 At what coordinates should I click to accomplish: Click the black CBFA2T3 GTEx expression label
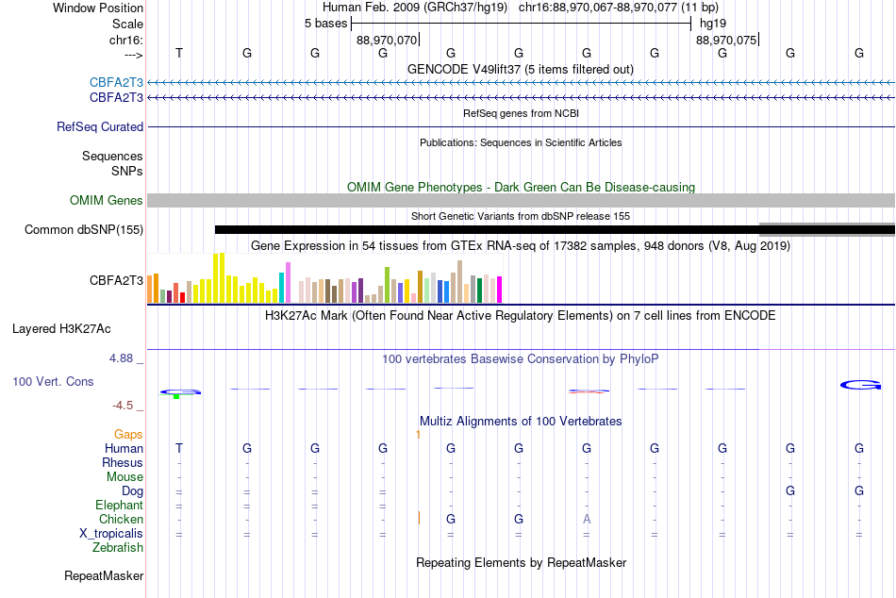(116, 280)
